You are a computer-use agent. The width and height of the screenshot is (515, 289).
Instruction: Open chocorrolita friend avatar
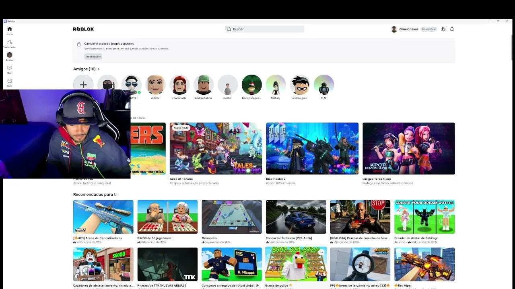[x=179, y=85]
